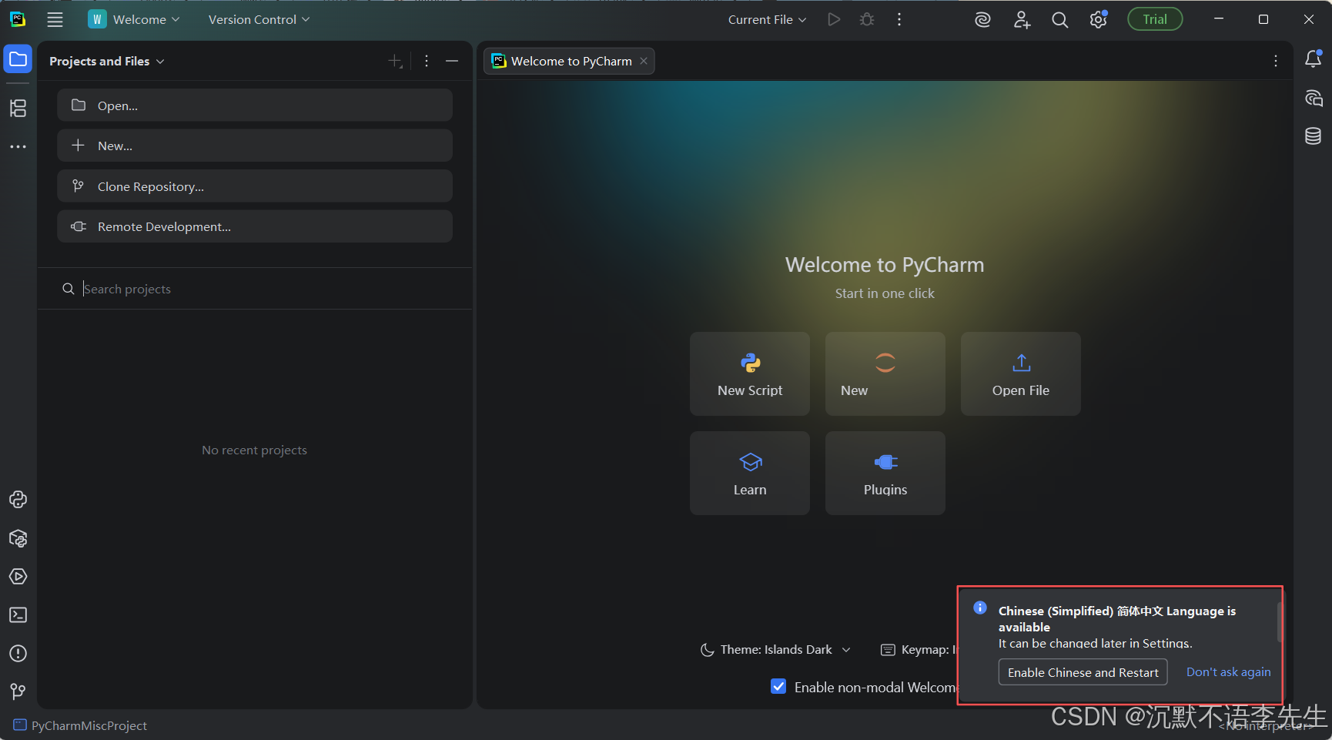Click the New tile with spinner

885,374
